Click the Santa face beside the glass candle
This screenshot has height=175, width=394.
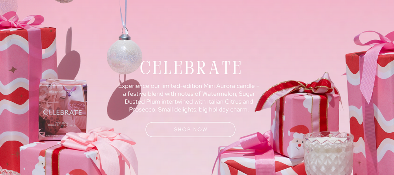coord(297,141)
